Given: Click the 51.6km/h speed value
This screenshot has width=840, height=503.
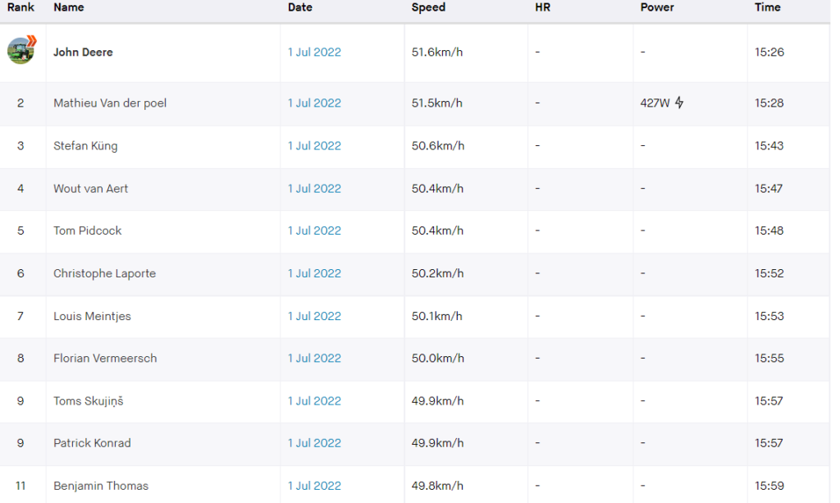Looking at the screenshot, I should click(x=437, y=52).
